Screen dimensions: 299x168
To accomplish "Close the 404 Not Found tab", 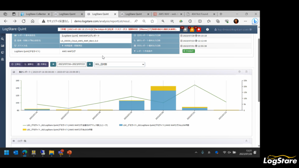I will [214, 14].
